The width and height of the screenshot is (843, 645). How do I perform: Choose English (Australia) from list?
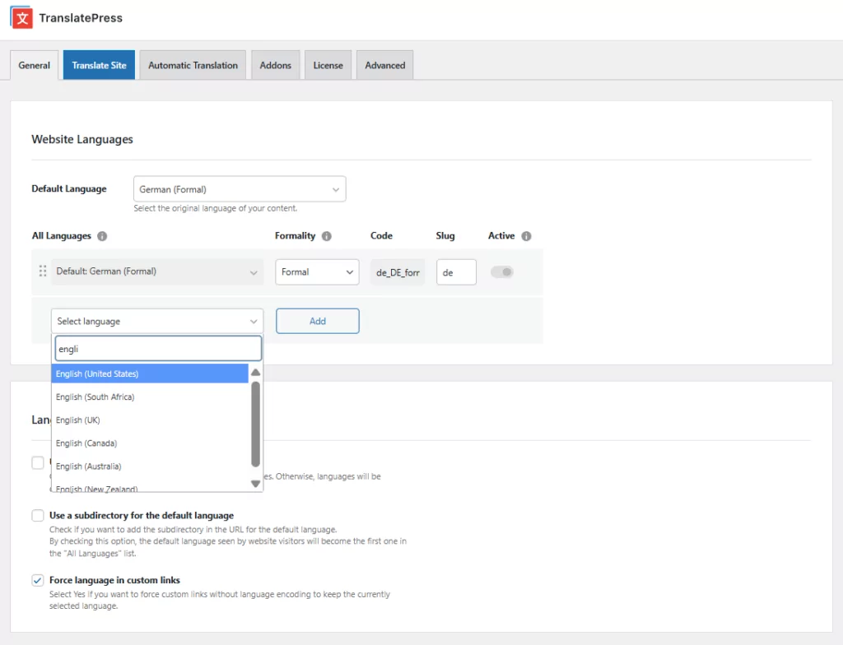click(150, 466)
